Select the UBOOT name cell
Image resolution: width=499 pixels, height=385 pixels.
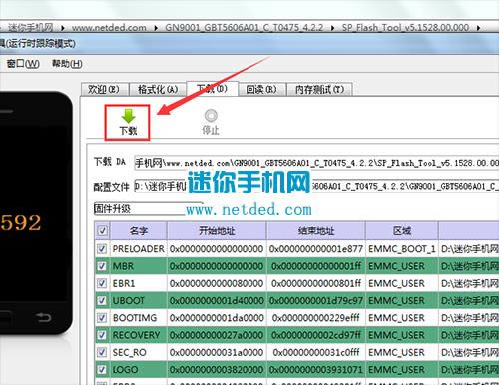coord(139,300)
